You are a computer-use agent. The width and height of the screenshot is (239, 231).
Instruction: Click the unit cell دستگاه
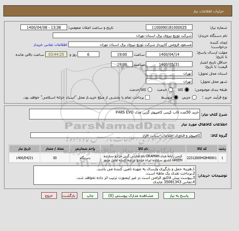85,158
